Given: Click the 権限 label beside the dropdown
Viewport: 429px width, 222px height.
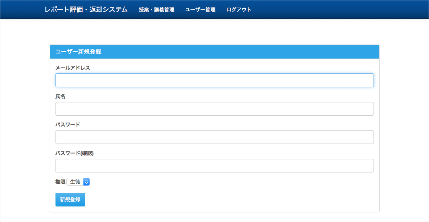Looking at the screenshot, I should point(60,182).
